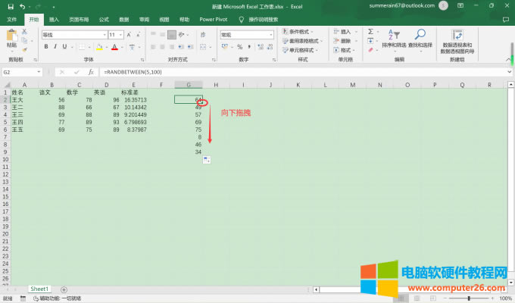Switch to the 插入 (Insert) tab

54,19
